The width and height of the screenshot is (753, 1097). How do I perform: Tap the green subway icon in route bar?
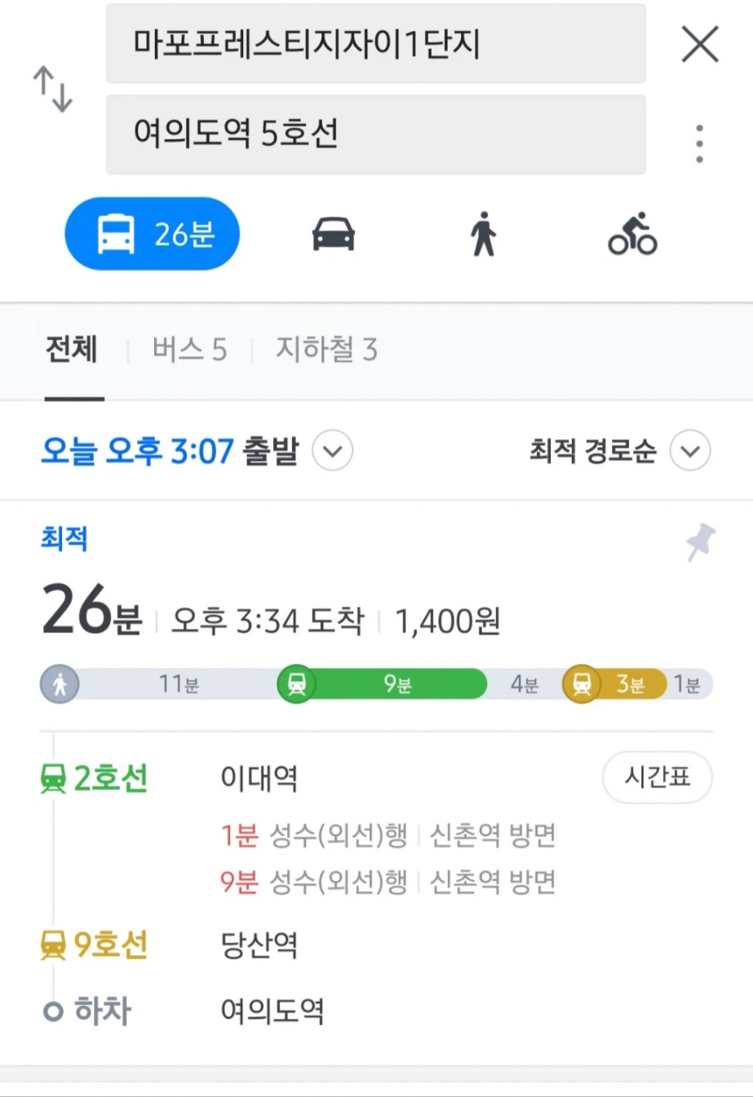(297, 683)
